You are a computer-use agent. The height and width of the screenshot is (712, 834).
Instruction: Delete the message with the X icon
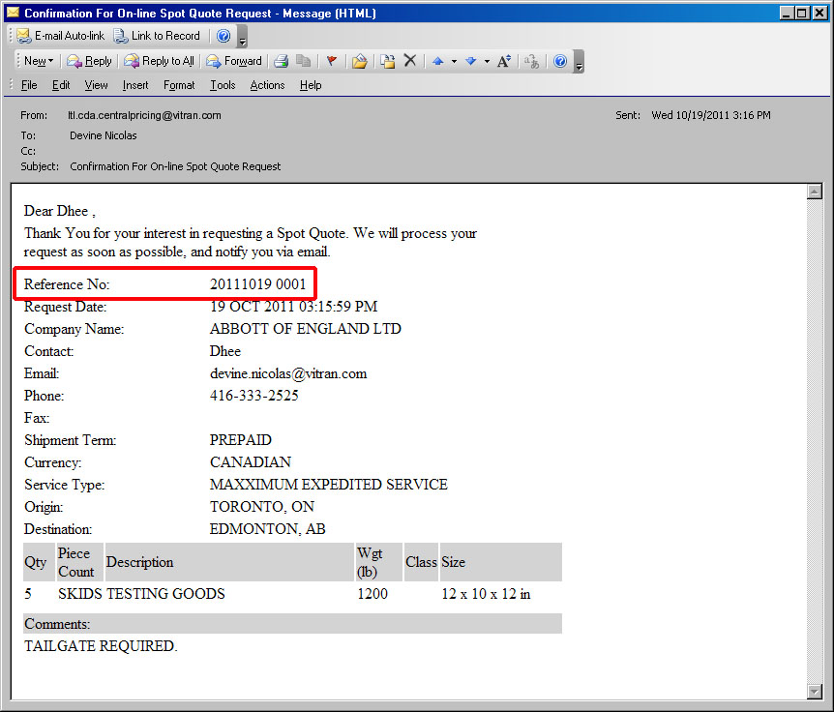point(410,61)
